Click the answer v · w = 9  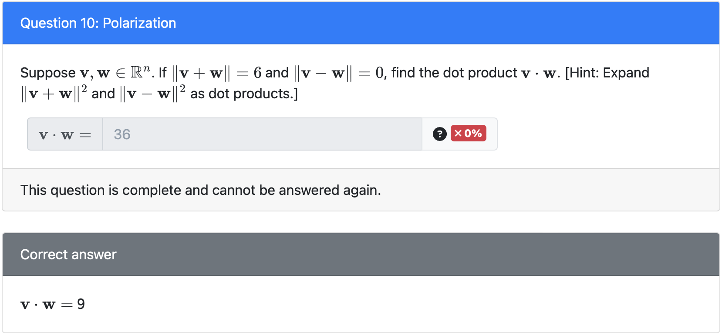[x=51, y=305]
